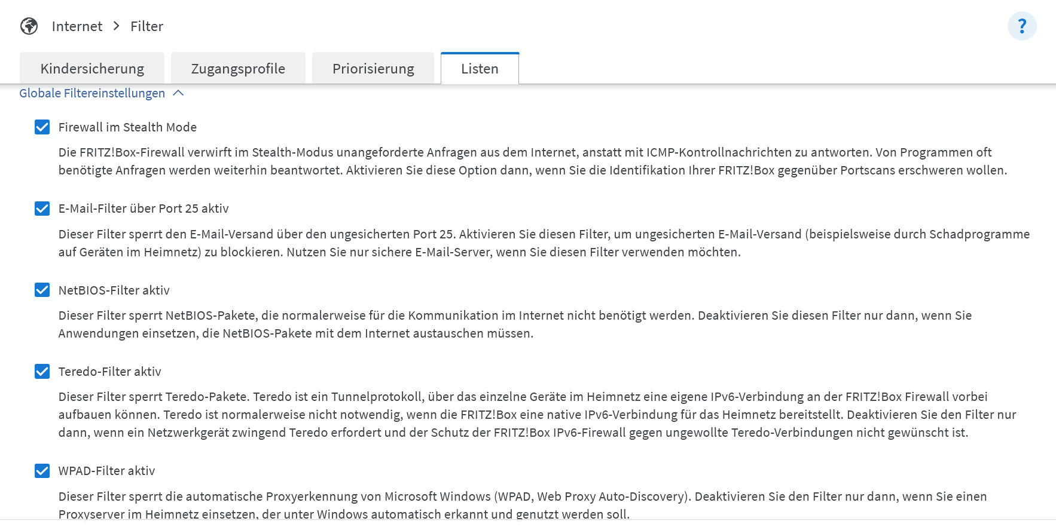Screen dimensions: 1056x527
Task: Click the 'E-Mail-Filter über Port 25 aktiv' label
Action: click(x=144, y=209)
